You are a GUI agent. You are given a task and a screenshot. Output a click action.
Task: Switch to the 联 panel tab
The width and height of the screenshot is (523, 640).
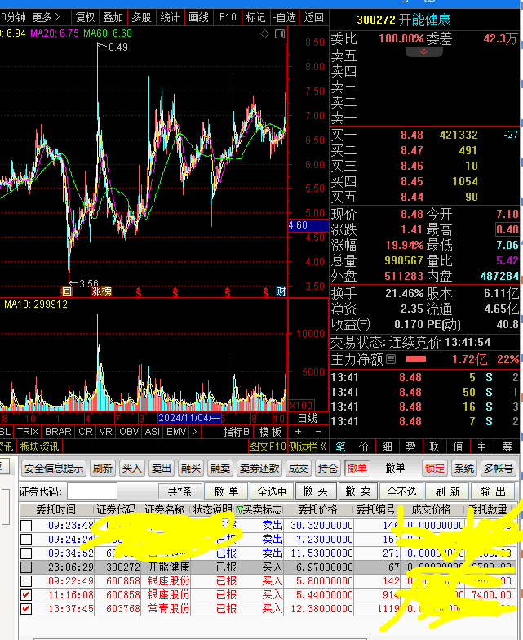pos(434,447)
